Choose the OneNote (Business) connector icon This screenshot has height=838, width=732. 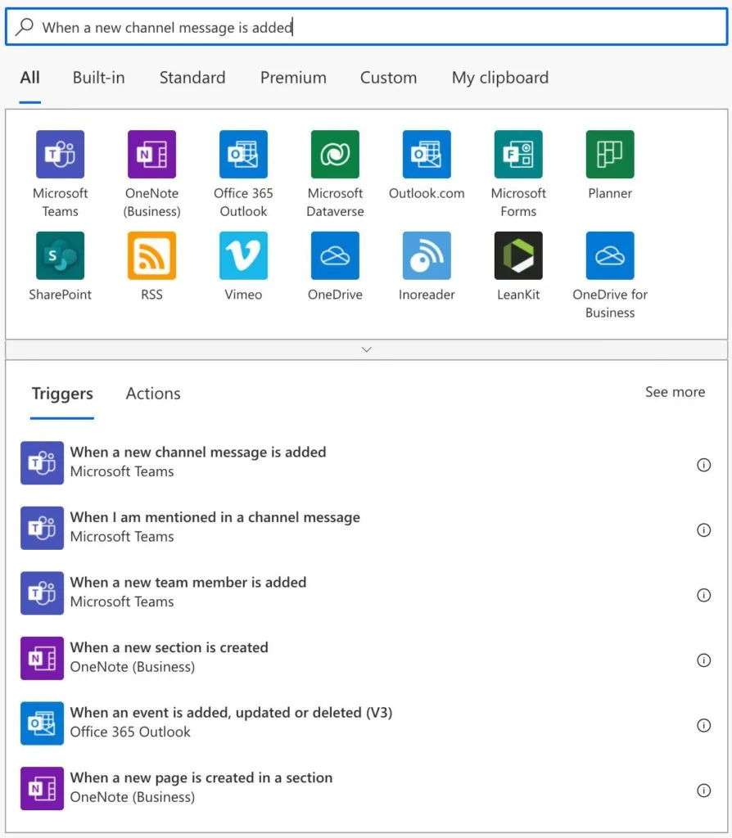[151, 155]
